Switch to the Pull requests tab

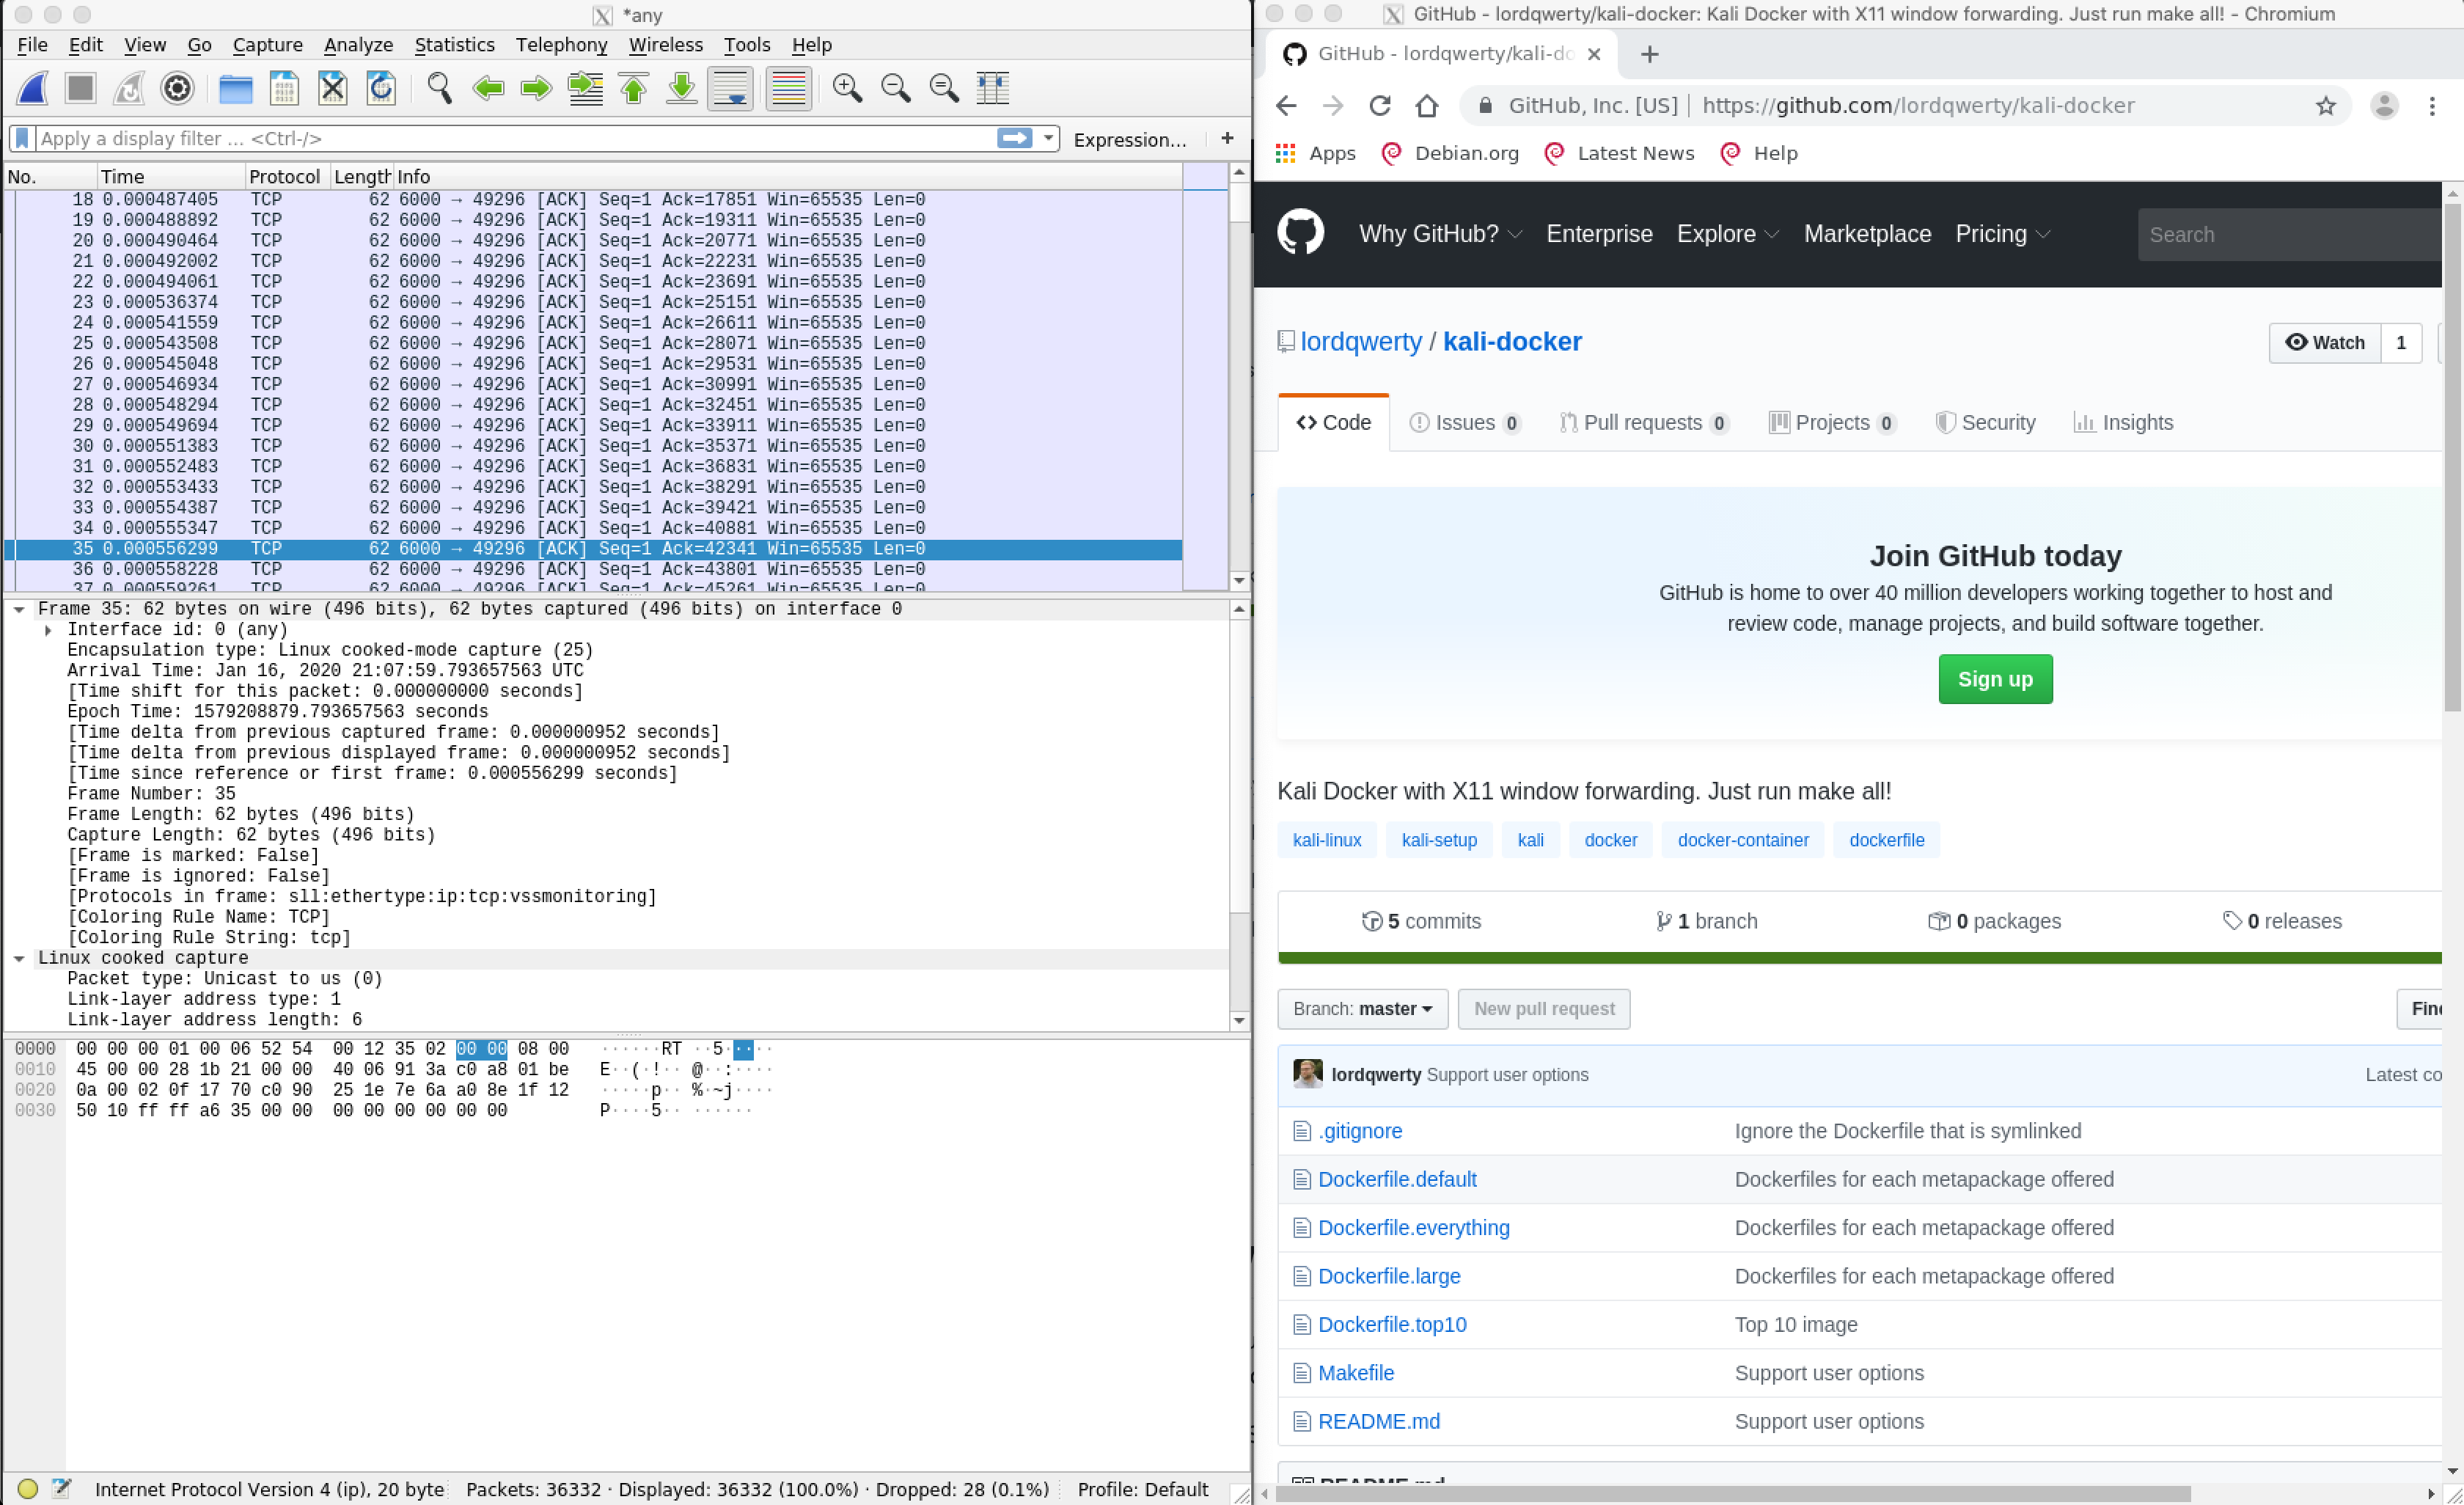pos(1642,423)
